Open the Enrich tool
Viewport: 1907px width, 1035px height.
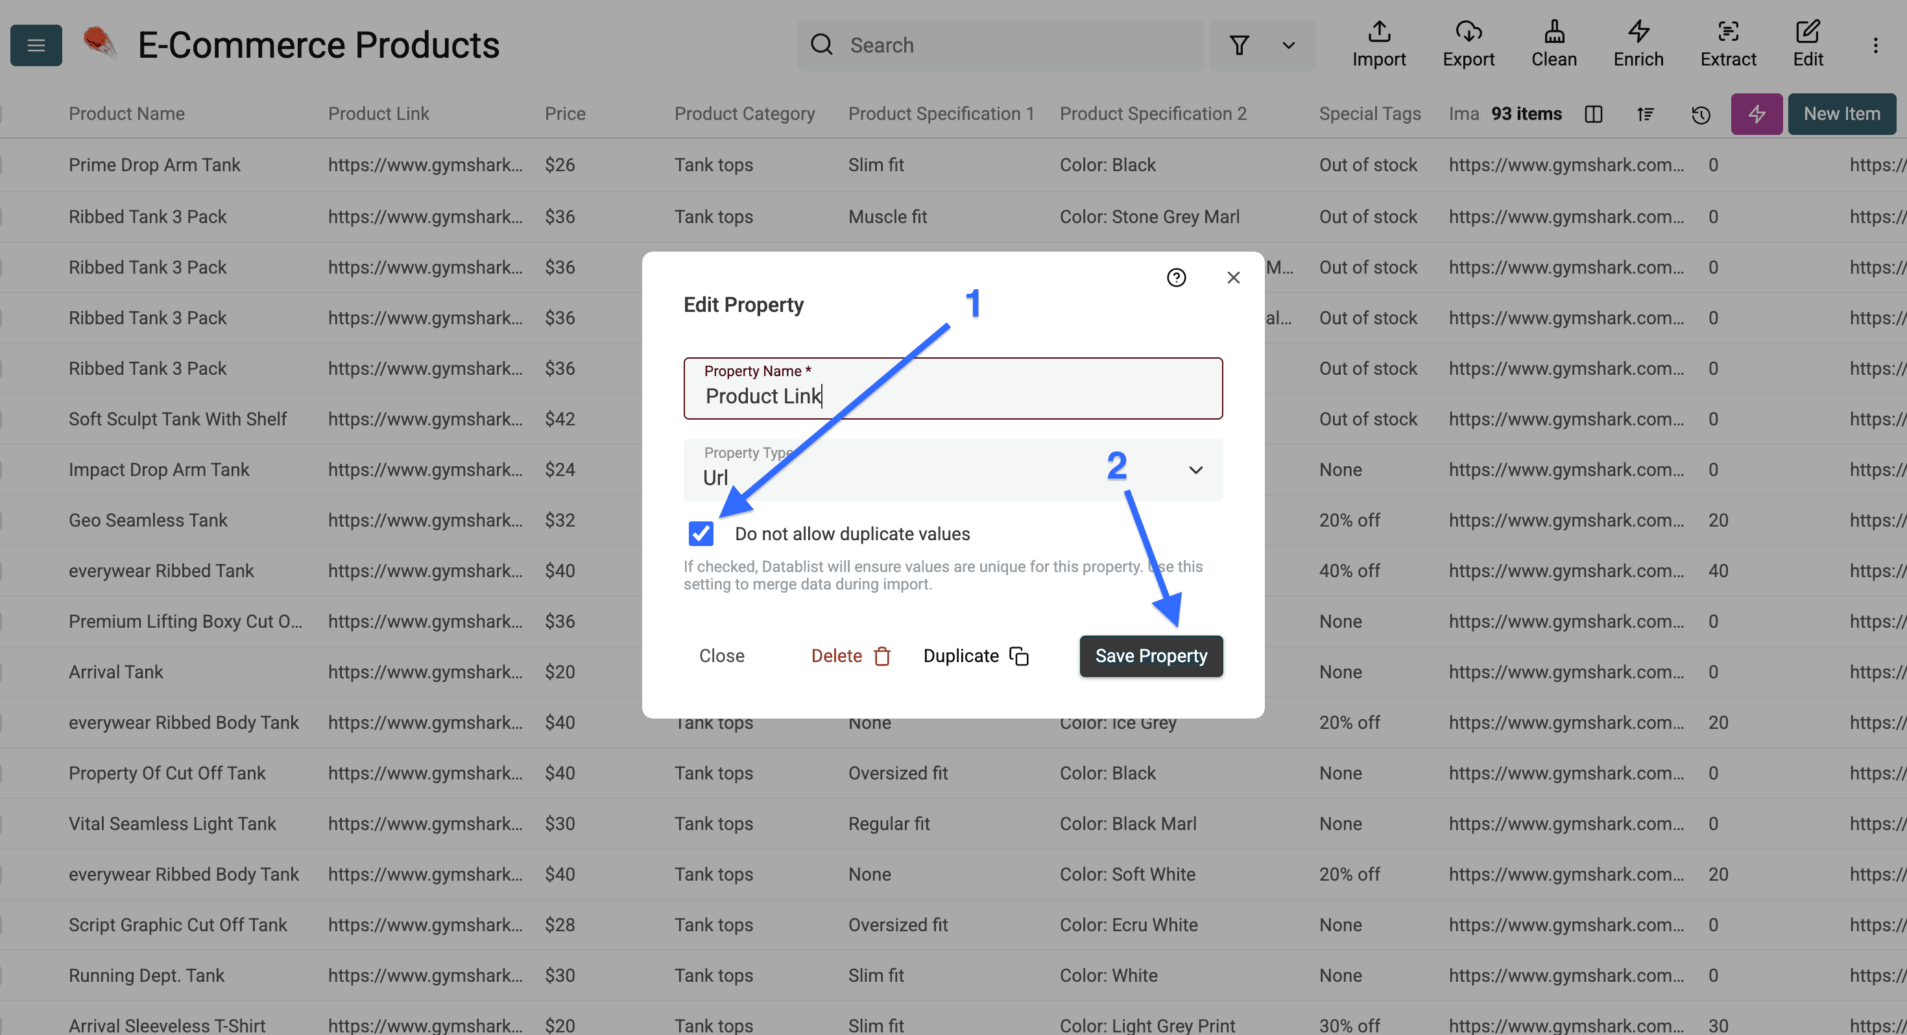[1638, 44]
